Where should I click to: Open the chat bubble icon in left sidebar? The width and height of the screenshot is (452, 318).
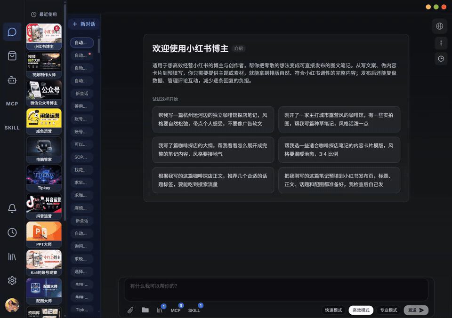point(12,32)
